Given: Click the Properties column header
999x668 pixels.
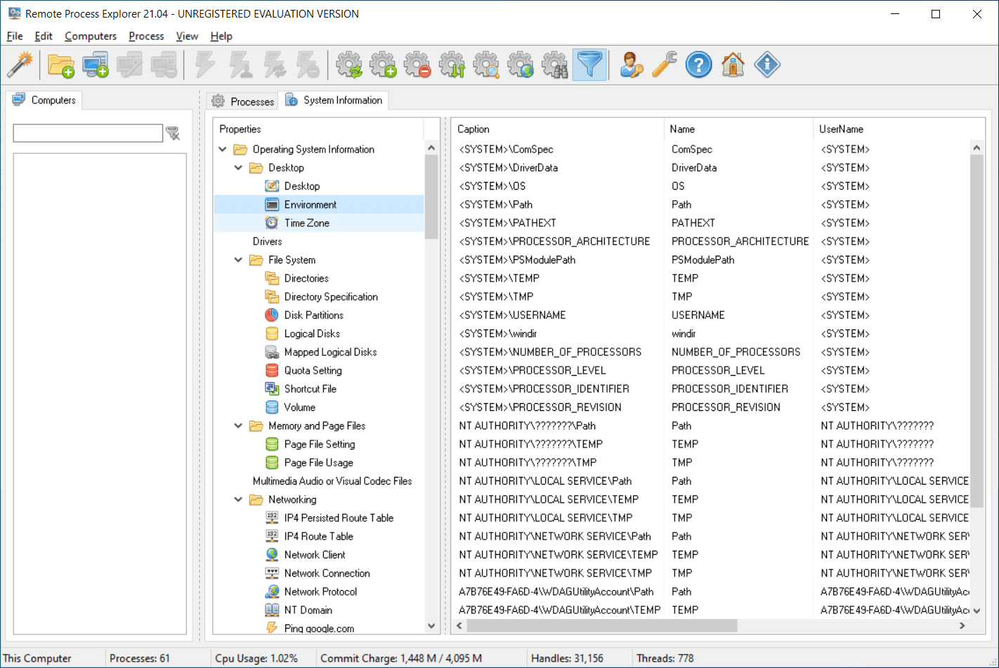Looking at the screenshot, I should tap(319, 129).
